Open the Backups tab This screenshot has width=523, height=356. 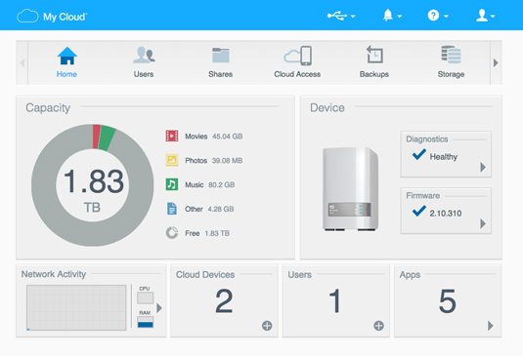tap(374, 62)
